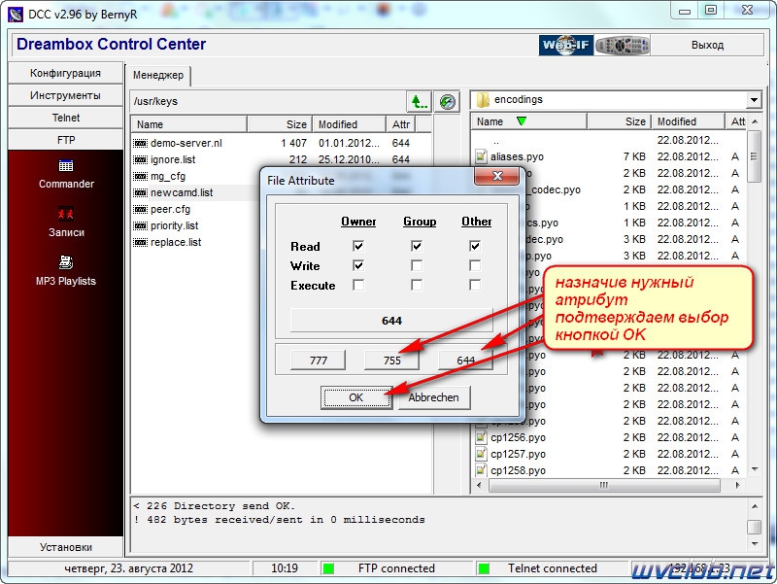
Task: Click the ignore.list file icon
Action: coord(141,159)
